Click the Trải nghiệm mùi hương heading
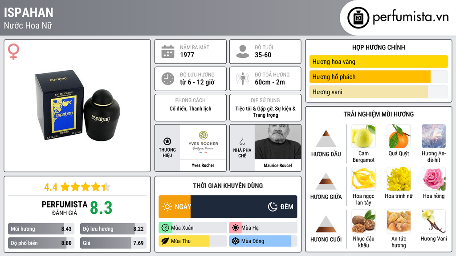This screenshot has height=256, width=456. point(379,114)
